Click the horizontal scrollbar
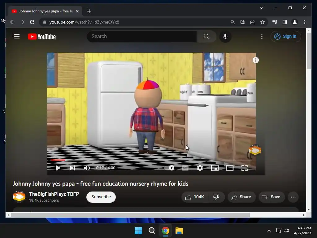The height and width of the screenshot is (238, 317). pos(130,215)
